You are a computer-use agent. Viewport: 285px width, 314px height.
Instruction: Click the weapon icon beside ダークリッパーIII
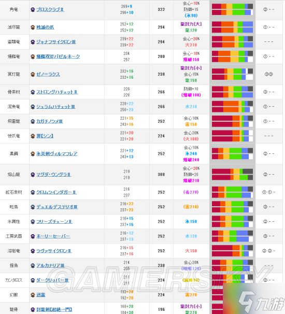click(33, 280)
